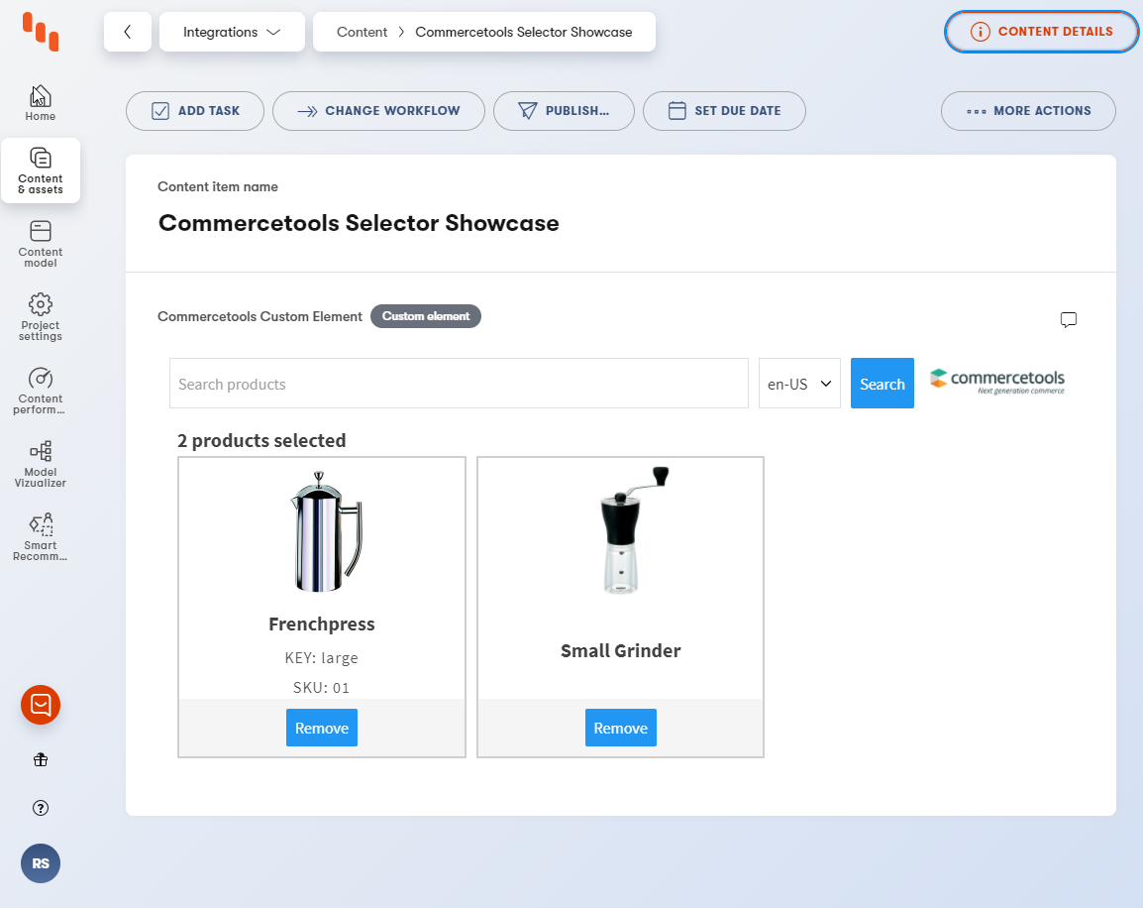Click the commercetools logo
Viewport: 1143px width, 908px height.
[997, 381]
